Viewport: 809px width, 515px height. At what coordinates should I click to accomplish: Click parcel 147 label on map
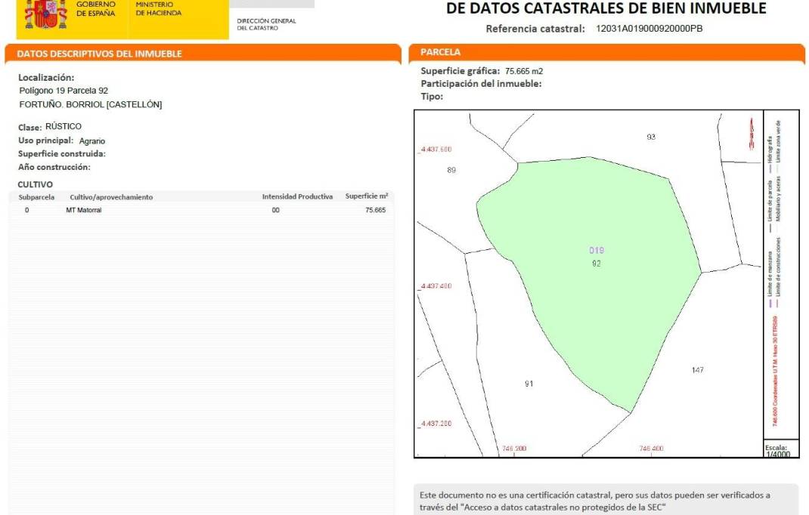698,370
